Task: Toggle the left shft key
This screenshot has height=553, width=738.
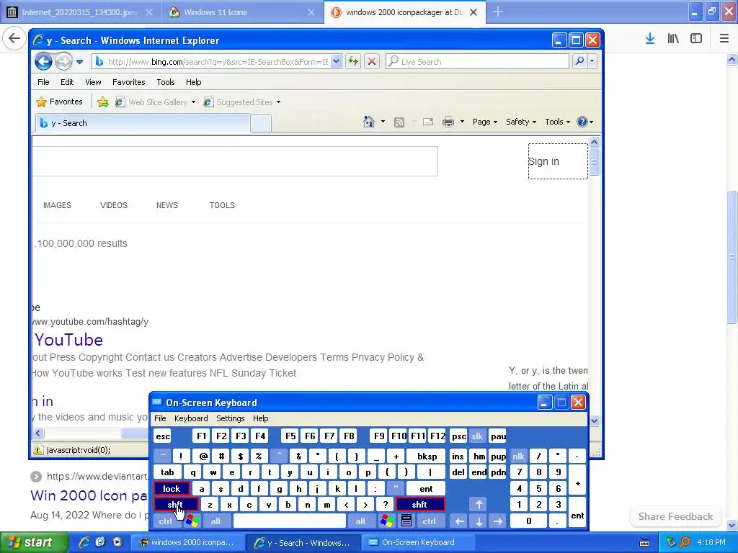Action: (176, 505)
